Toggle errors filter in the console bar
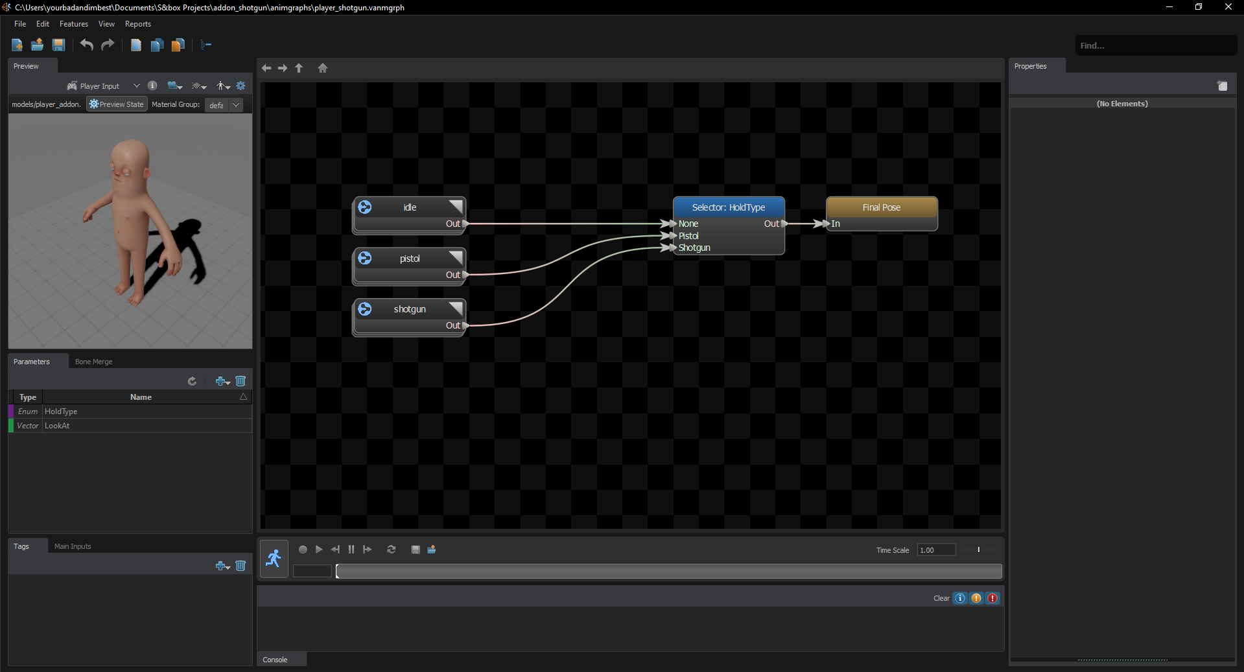Image resolution: width=1244 pixels, height=672 pixels. (x=992, y=598)
